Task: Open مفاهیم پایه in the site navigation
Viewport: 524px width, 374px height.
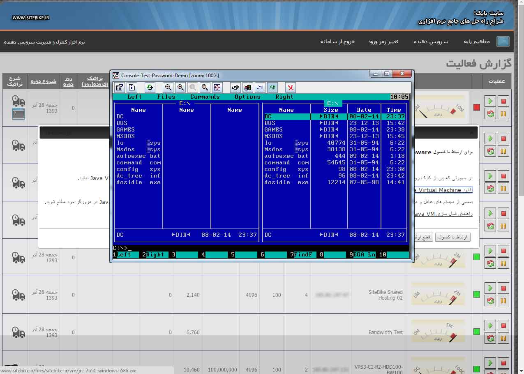Action: [477, 42]
